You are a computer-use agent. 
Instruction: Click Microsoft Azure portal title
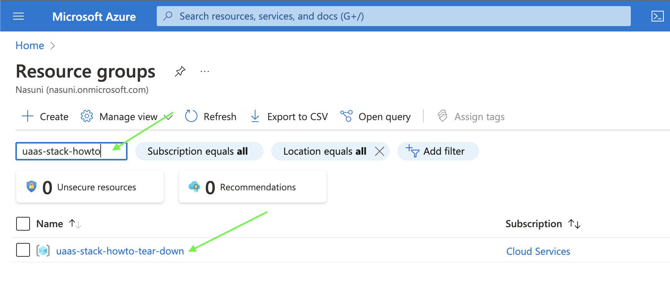click(x=94, y=17)
